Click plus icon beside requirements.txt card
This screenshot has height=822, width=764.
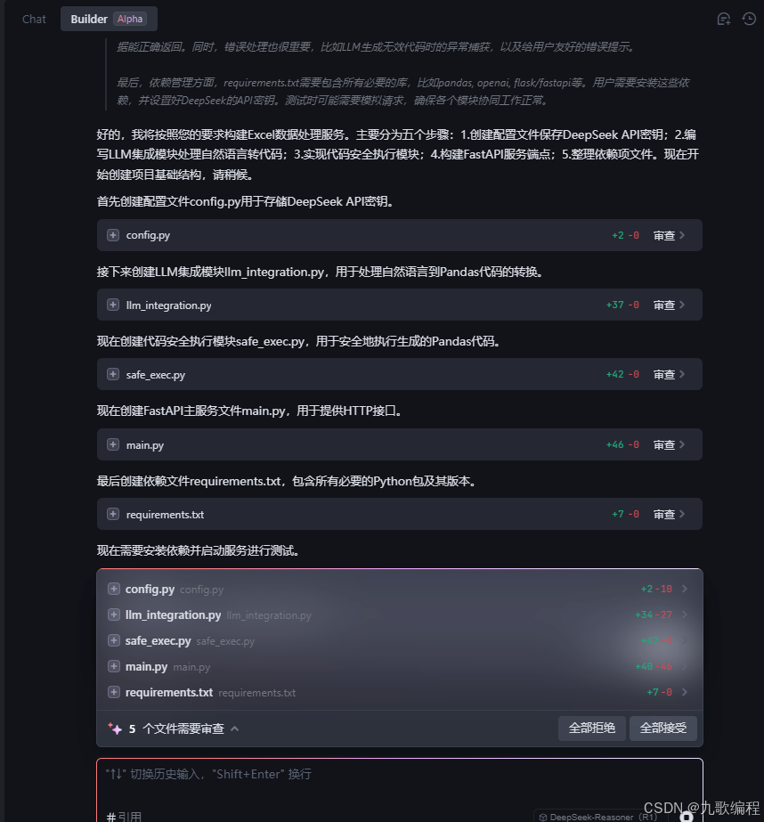pyautogui.click(x=113, y=514)
